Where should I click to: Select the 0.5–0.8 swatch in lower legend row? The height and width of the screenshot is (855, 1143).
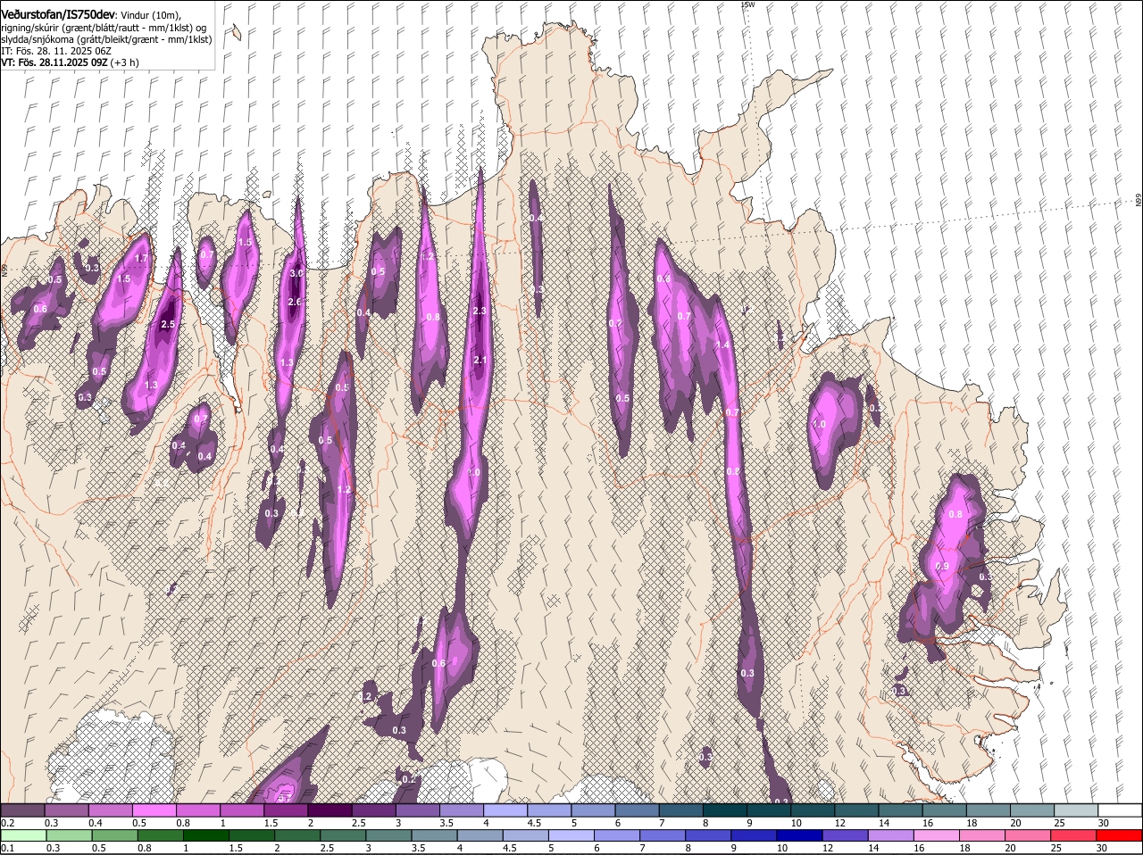(115, 835)
